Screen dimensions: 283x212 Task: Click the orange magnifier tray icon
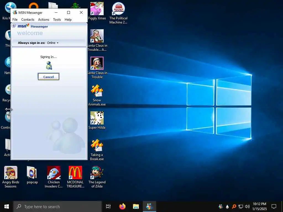coord(234,206)
